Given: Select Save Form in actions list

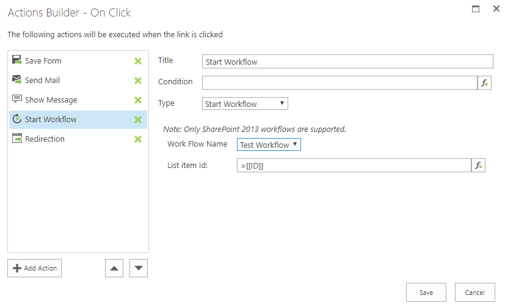Looking at the screenshot, I should 43,61.
